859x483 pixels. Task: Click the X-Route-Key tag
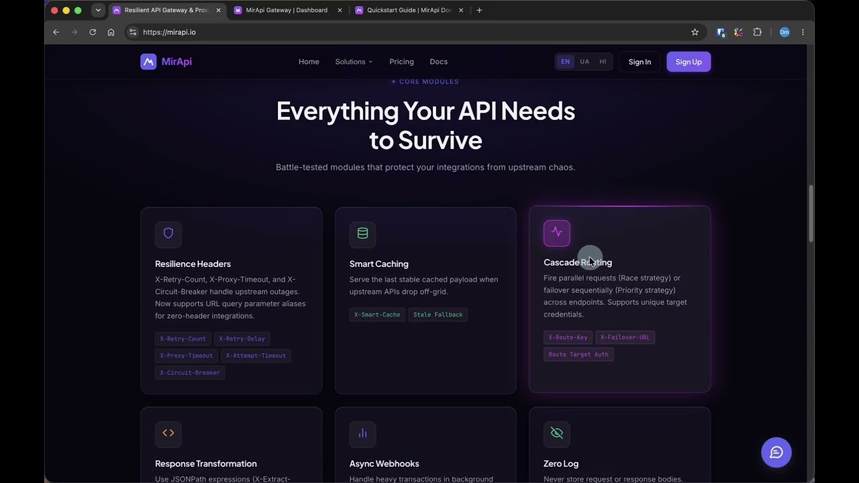(x=568, y=337)
